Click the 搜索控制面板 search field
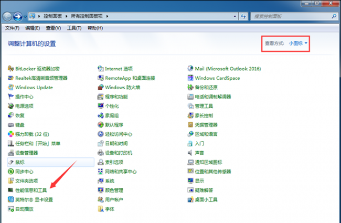 294,16
